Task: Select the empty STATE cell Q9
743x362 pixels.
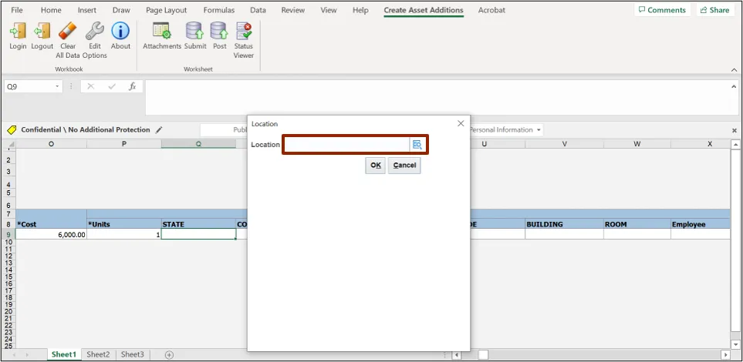Action: click(x=198, y=234)
